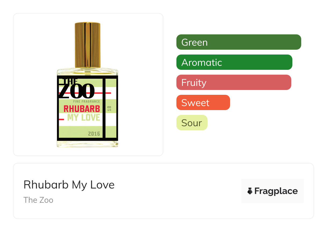Select the Aromatic accord bar
This screenshot has height=232, width=327.
[x=234, y=62]
